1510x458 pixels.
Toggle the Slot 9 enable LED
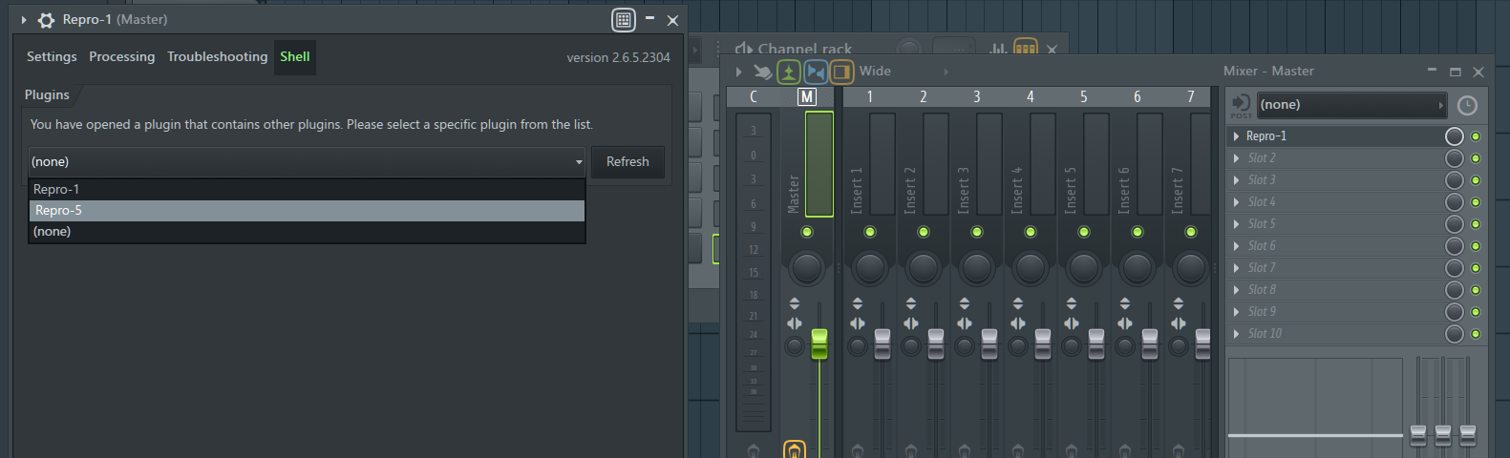1476,312
